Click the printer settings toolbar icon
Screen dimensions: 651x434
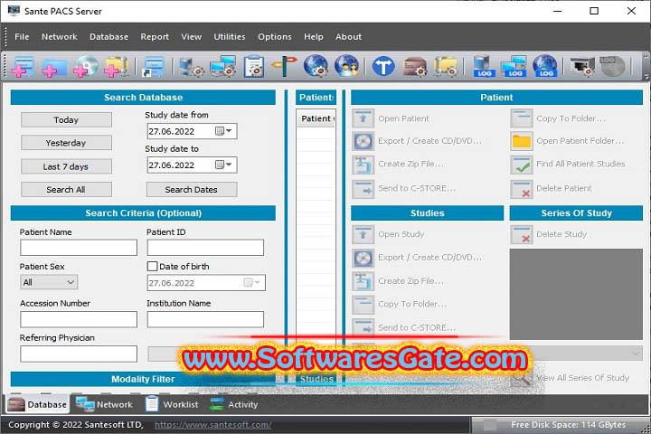[582, 66]
